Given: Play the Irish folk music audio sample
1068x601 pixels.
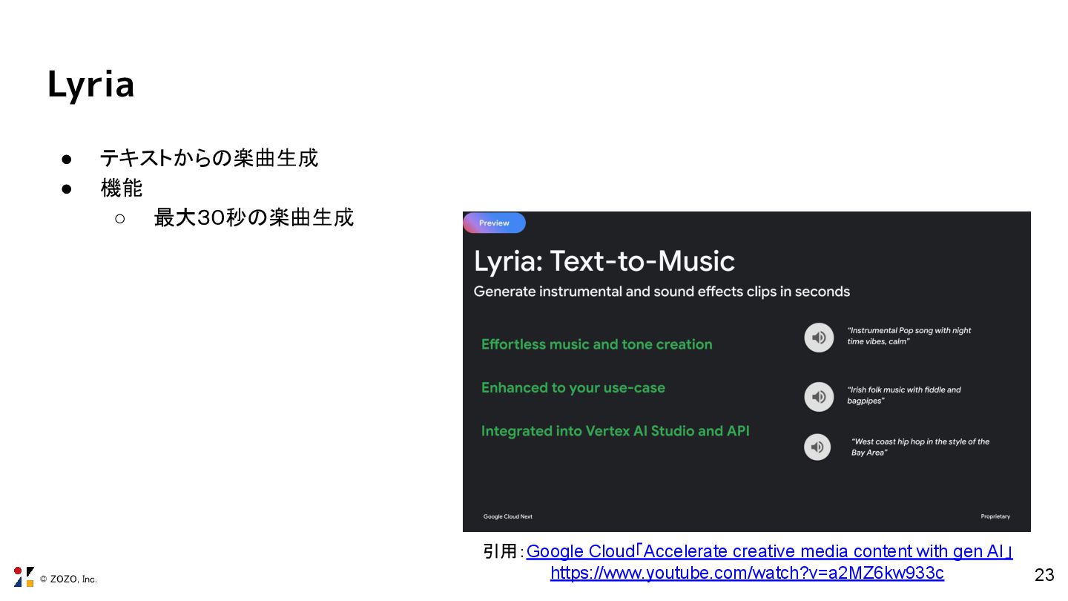Looking at the screenshot, I should point(819,397).
